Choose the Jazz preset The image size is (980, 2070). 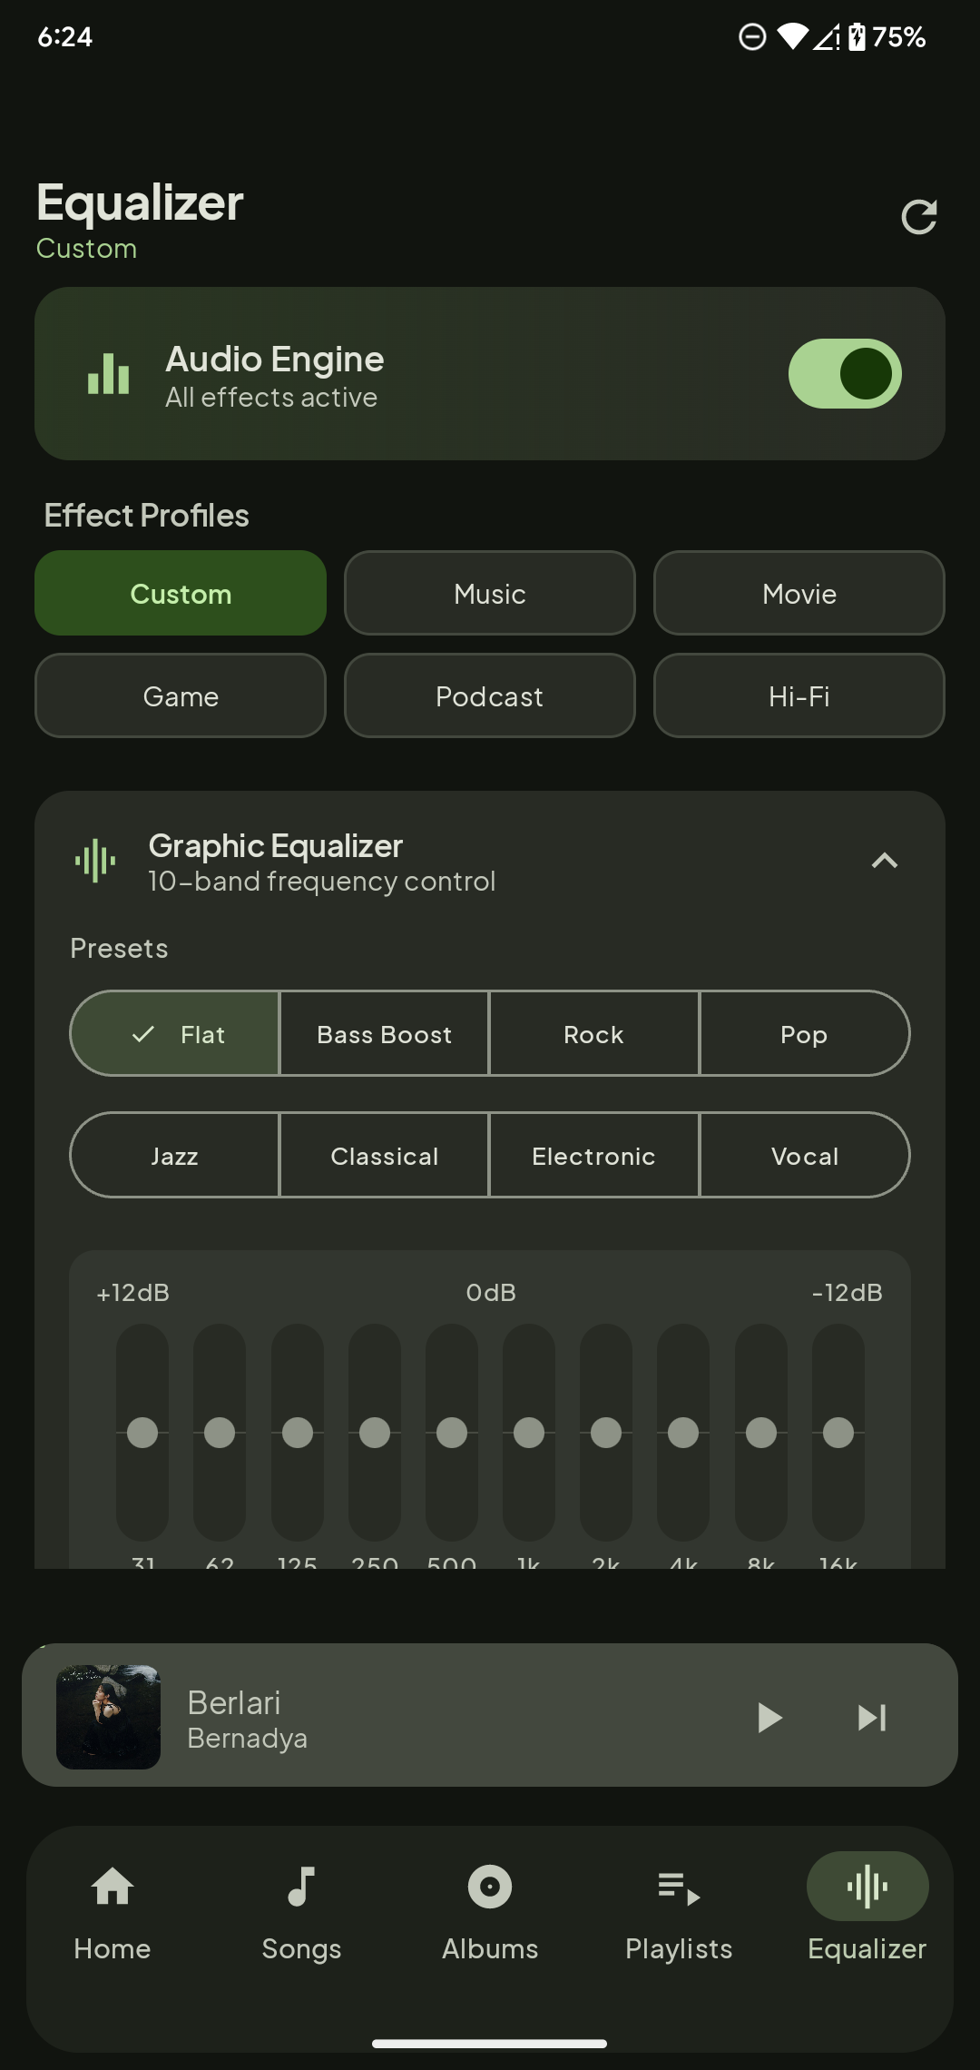tap(175, 1155)
